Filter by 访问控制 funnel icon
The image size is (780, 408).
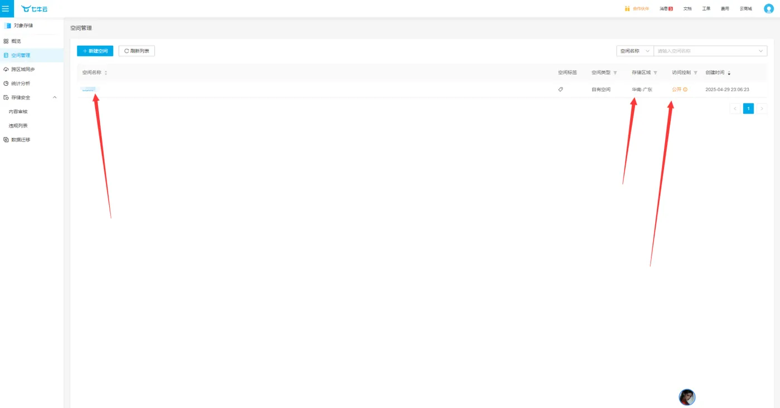695,73
